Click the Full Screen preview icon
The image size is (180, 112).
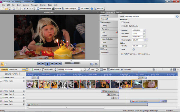tap(79, 9)
